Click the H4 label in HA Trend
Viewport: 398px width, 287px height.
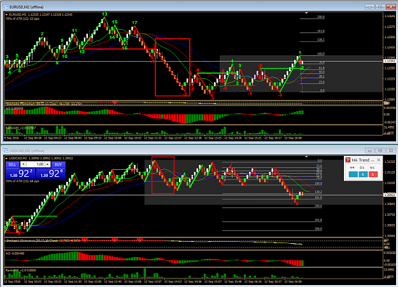(352, 167)
